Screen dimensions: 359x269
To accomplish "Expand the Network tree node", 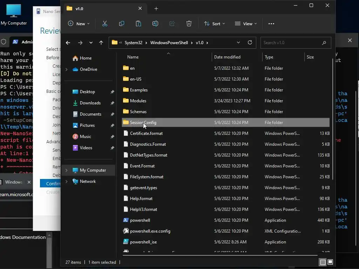I will click(x=66, y=181).
